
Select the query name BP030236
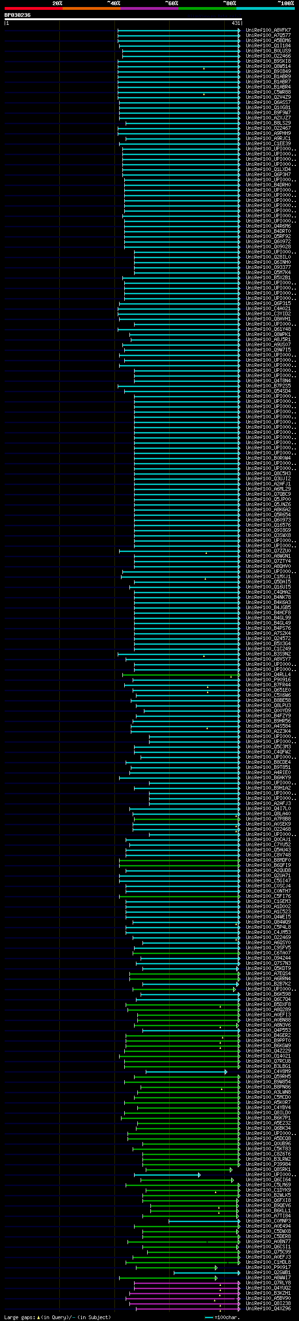pos(17,15)
